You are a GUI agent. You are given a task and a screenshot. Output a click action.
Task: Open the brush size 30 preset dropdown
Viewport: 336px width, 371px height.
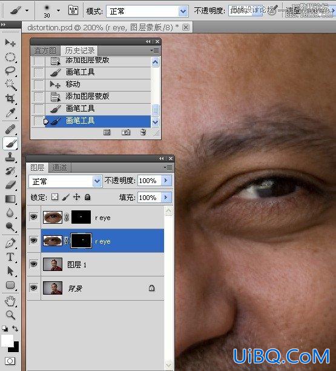tap(58, 11)
